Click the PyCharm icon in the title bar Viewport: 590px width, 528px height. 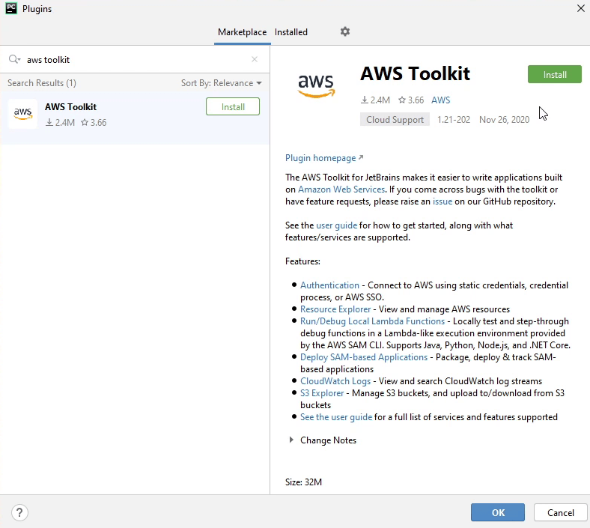pos(10,9)
